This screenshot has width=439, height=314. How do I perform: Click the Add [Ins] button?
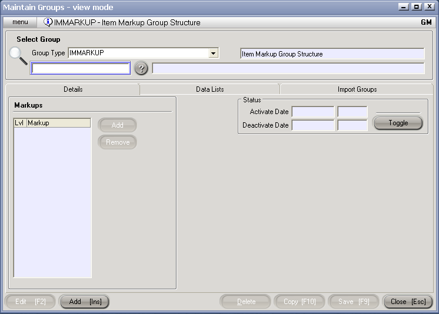coord(85,302)
